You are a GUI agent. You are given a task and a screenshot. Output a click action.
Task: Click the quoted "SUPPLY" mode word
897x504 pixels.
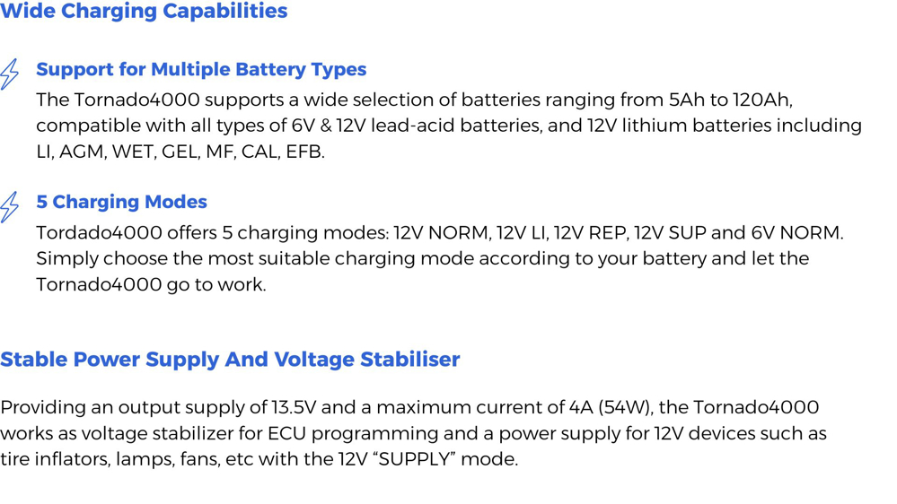coord(416,459)
